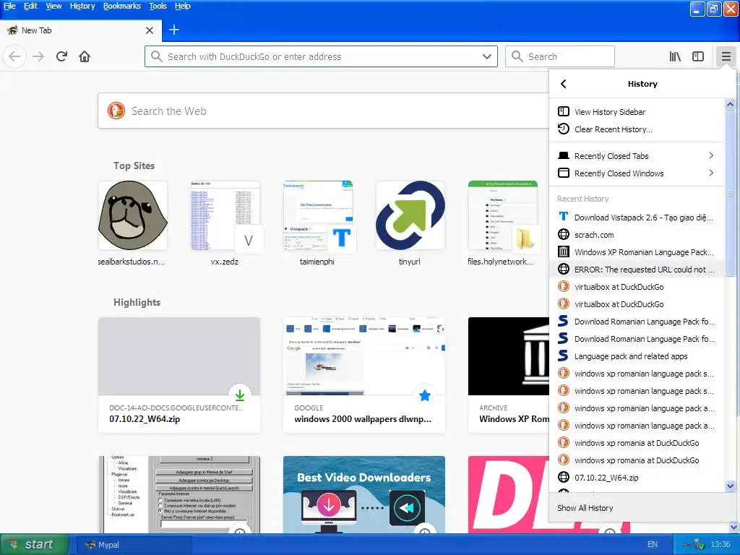
Task: Close the New Tab tab
Action: (x=150, y=30)
